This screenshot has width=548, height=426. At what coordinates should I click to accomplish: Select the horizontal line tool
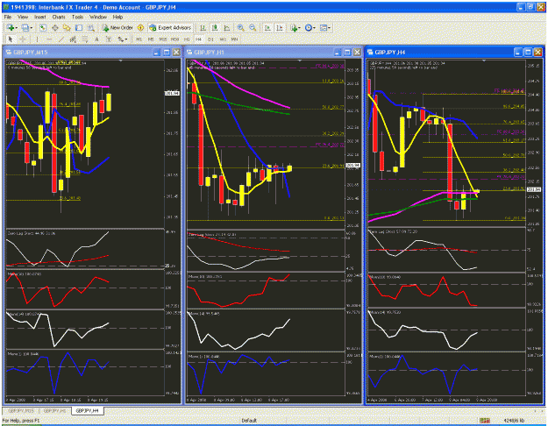49,39
